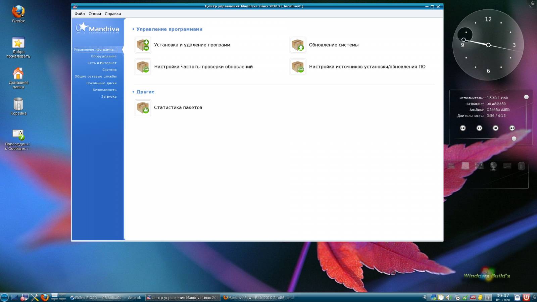This screenshot has width=537, height=302.
Task: Open Добро пожаловать desktop icon
Action: [18, 47]
